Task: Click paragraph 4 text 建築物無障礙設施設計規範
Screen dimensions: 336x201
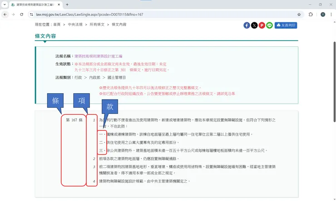Action: pos(144,181)
